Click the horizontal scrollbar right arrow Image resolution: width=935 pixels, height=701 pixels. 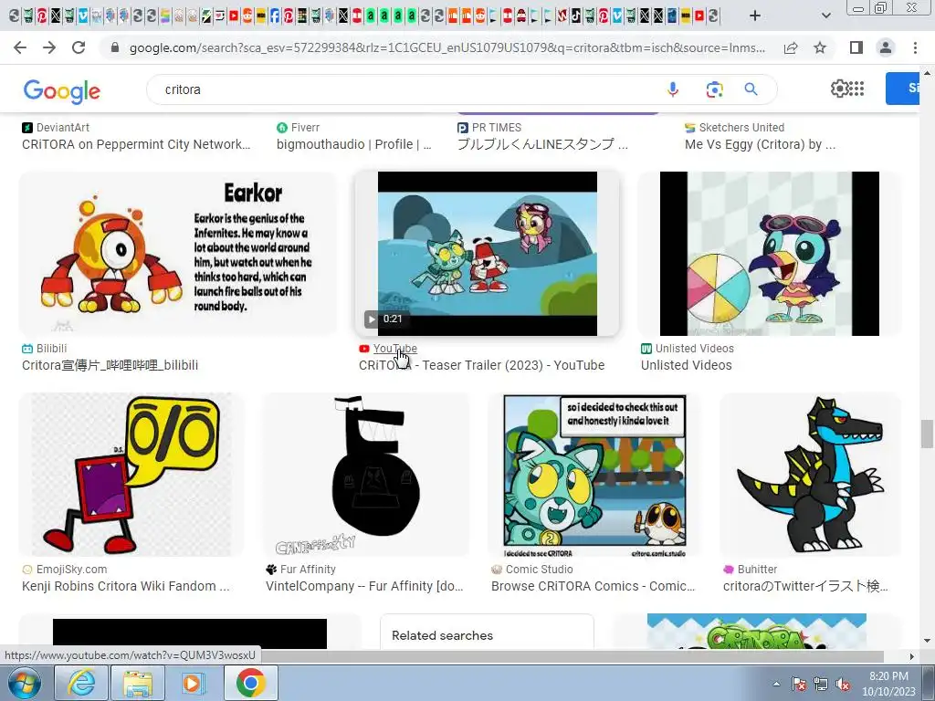[911, 656]
